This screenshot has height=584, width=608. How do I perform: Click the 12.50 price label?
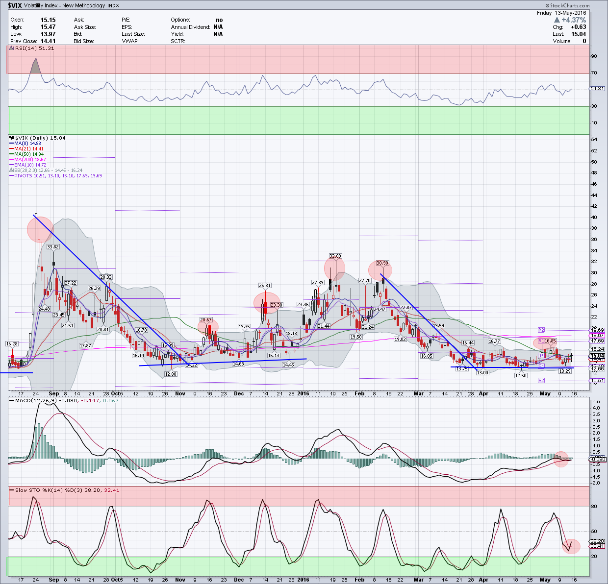tap(520, 375)
